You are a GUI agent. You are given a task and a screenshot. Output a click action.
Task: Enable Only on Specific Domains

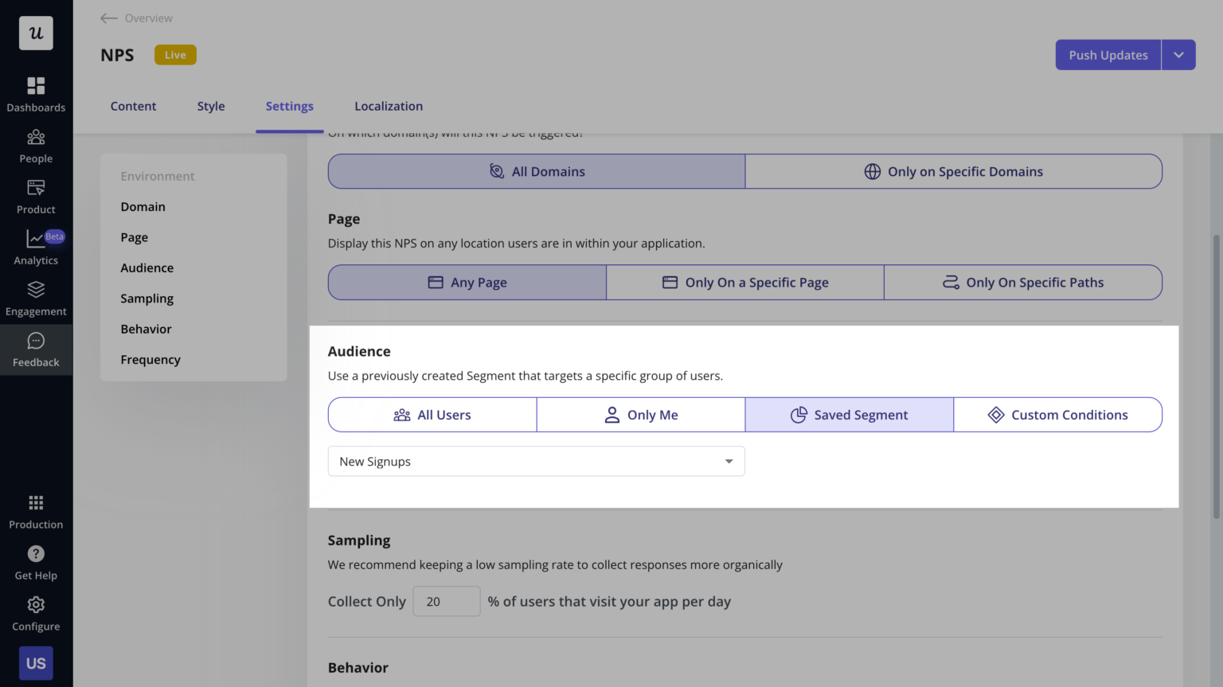[x=953, y=171]
